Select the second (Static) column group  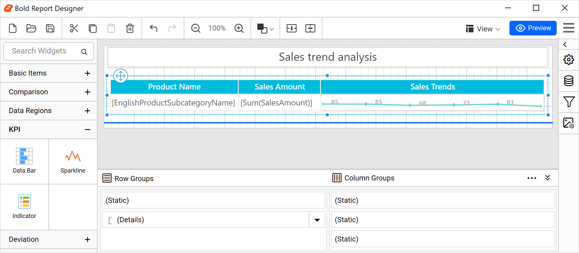click(x=443, y=220)
